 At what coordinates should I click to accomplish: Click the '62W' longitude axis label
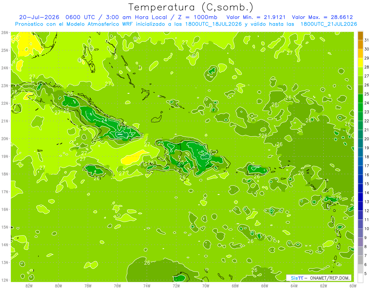click(323, 286)
